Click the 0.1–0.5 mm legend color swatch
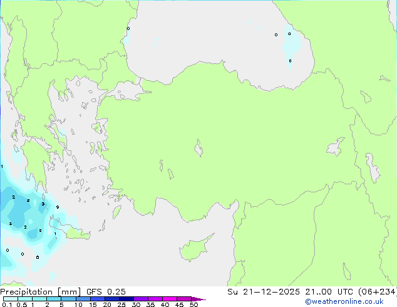 [11, 299]
